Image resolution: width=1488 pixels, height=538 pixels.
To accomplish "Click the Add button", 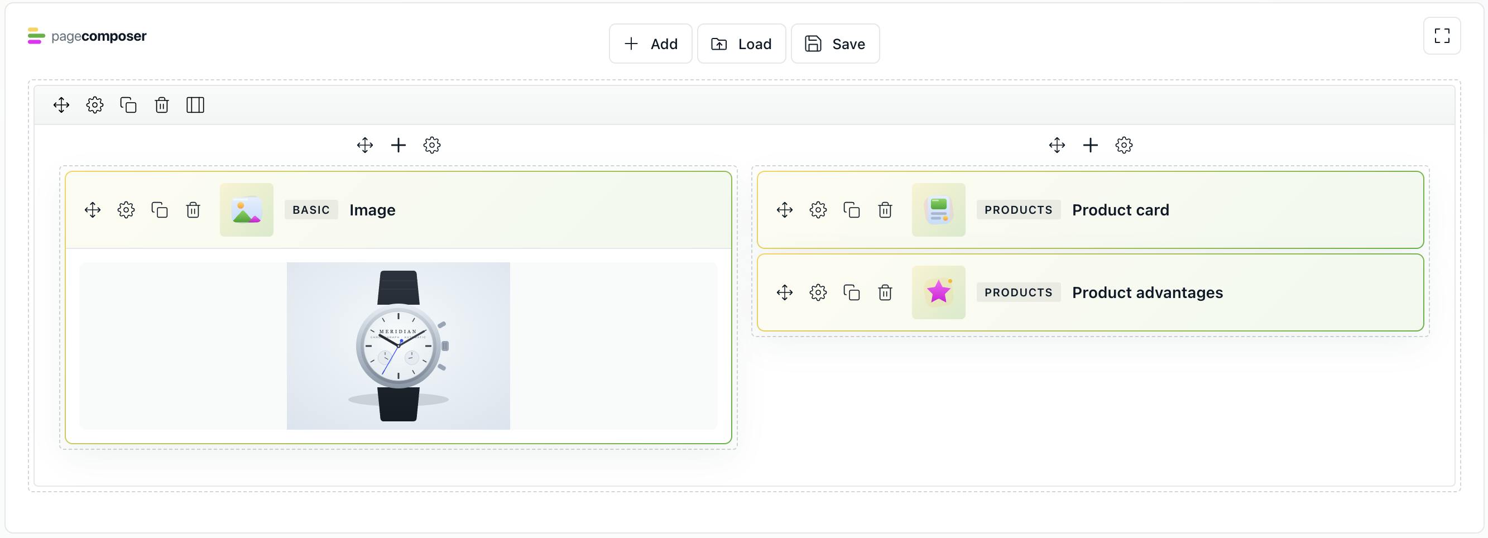I will coord(650,44).
